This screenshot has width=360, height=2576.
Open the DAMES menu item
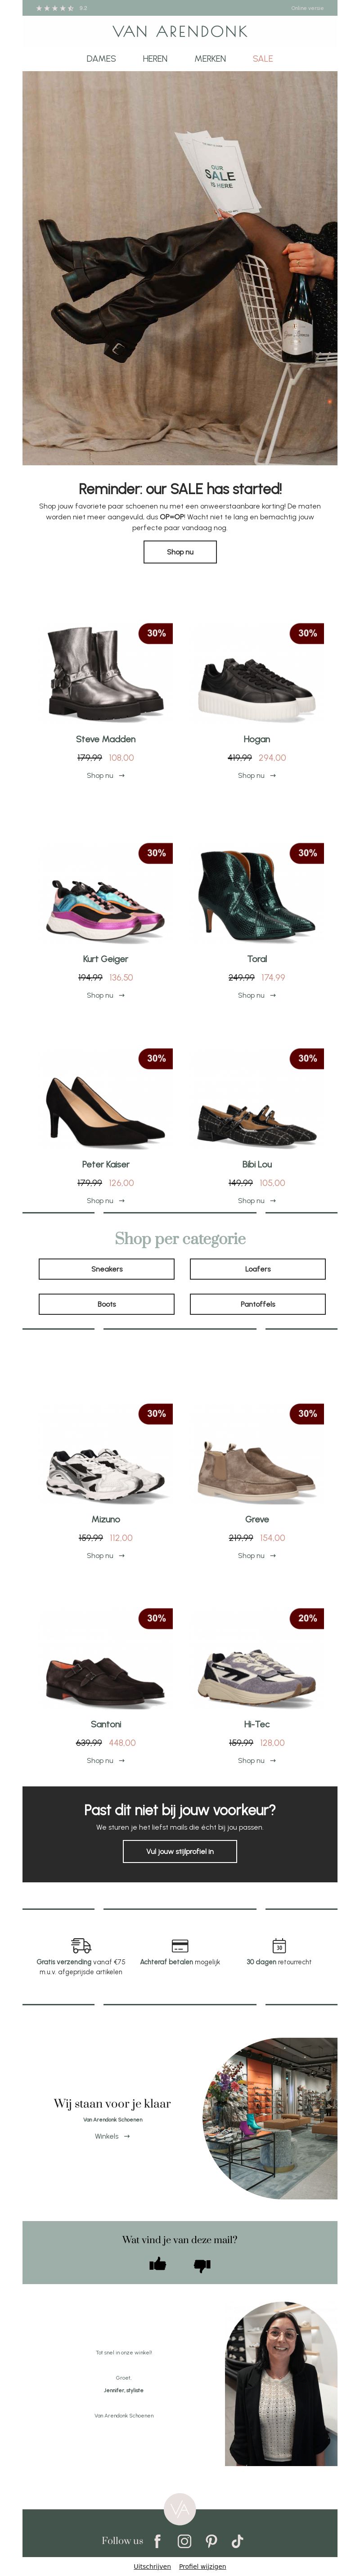(x=101, y=59)
